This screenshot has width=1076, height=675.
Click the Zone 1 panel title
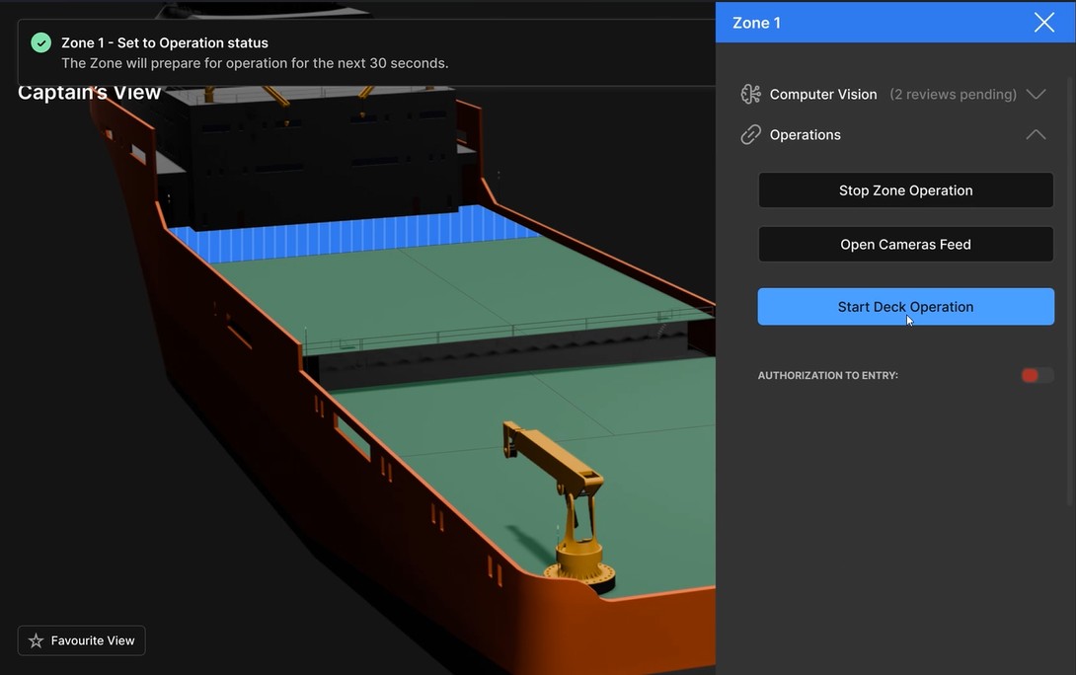pos(756,23)
